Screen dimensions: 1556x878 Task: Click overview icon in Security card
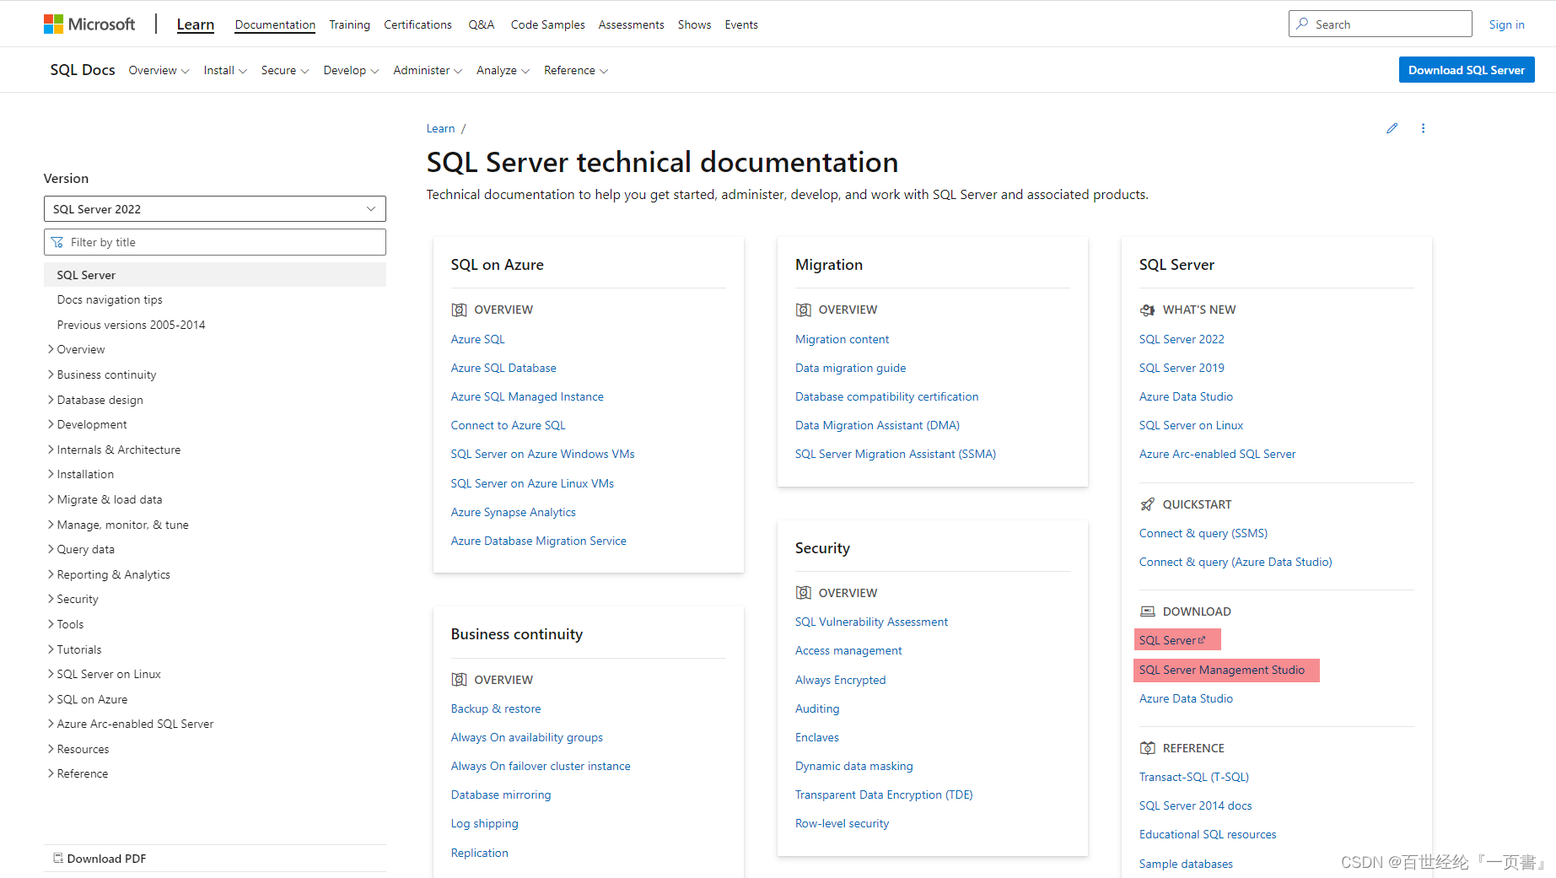803,593
